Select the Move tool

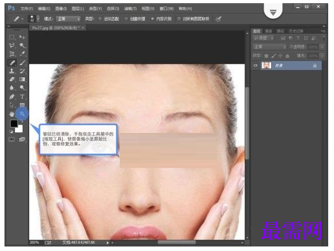(22, 37)
